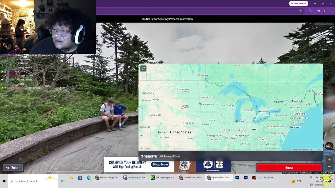Open the Chrome extensions puzzle icon
The height and width of the screenshot is (188, 335).
(x=309, y=11)
